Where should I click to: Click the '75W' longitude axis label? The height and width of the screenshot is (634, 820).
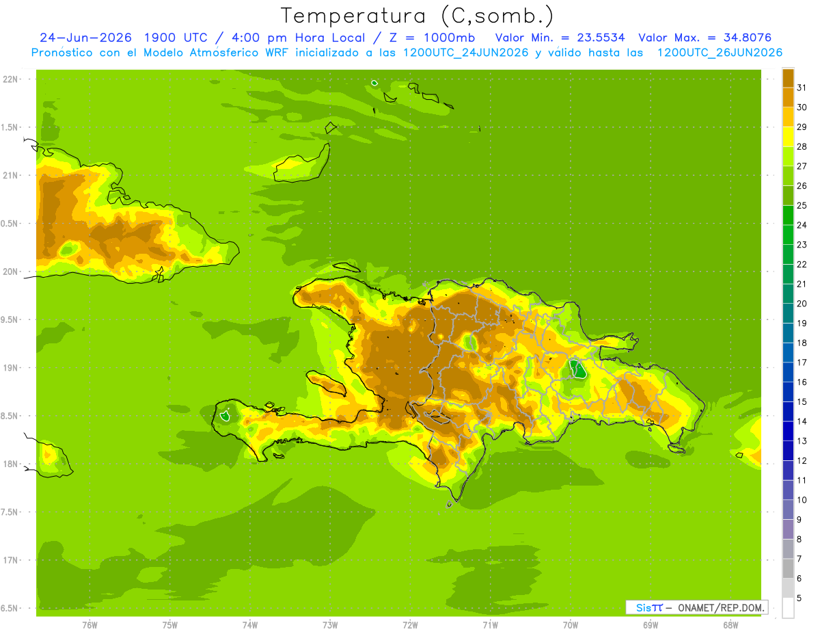point(170,625)
